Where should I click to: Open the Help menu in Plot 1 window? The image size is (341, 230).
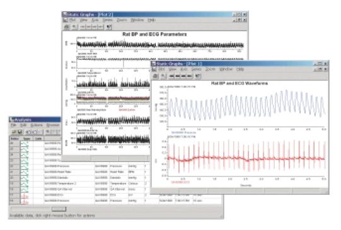click(x=240, y=69)
